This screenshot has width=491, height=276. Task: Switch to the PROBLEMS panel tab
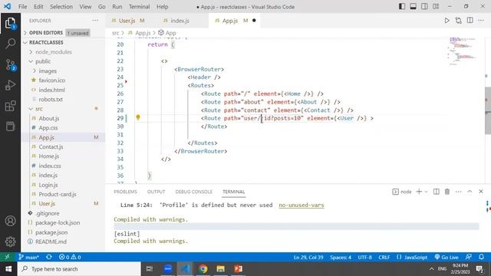coord(125,192)
